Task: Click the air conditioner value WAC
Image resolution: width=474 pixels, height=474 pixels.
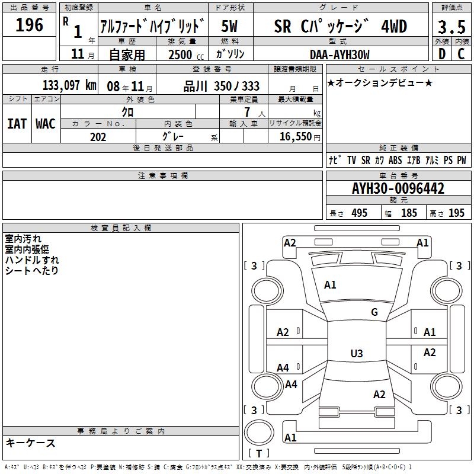Action: pyautogui.click(x=46, y=124)
